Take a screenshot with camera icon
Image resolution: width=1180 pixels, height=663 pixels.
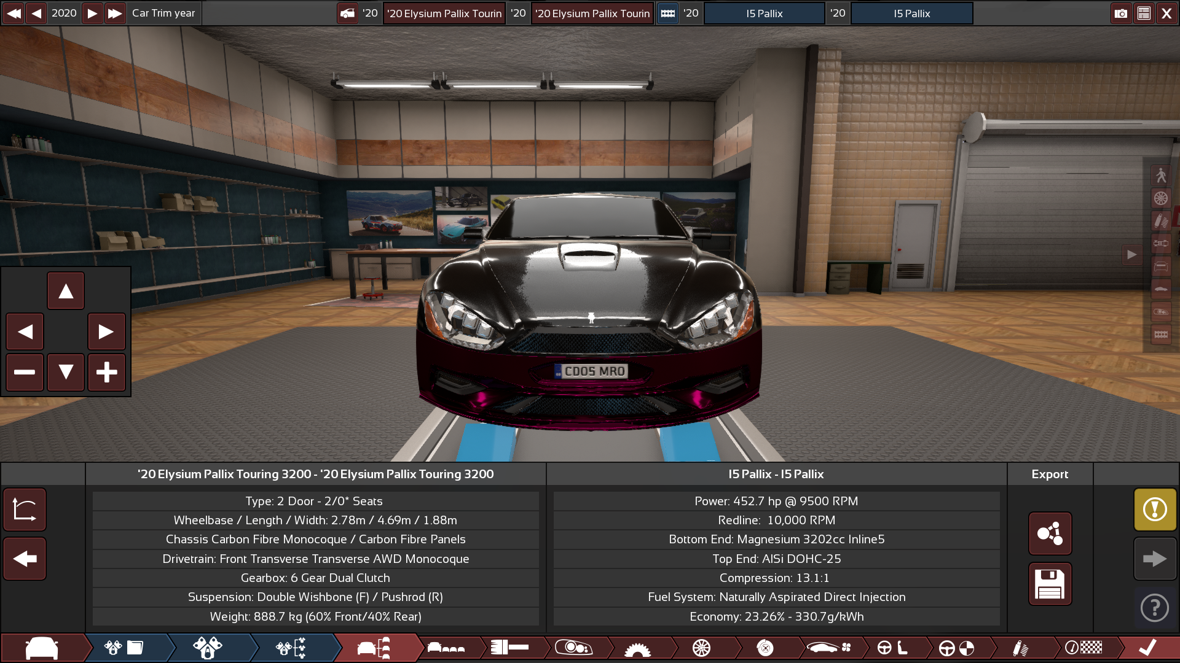tap(1121, 13)
